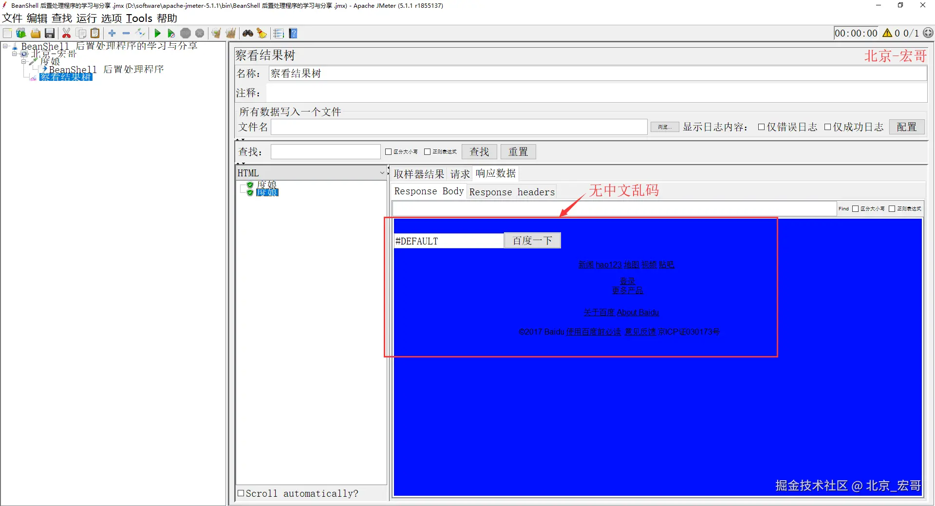
Task: Select BeanShell 后置处理程序 tree node
Action: click(x=106, y=69)
